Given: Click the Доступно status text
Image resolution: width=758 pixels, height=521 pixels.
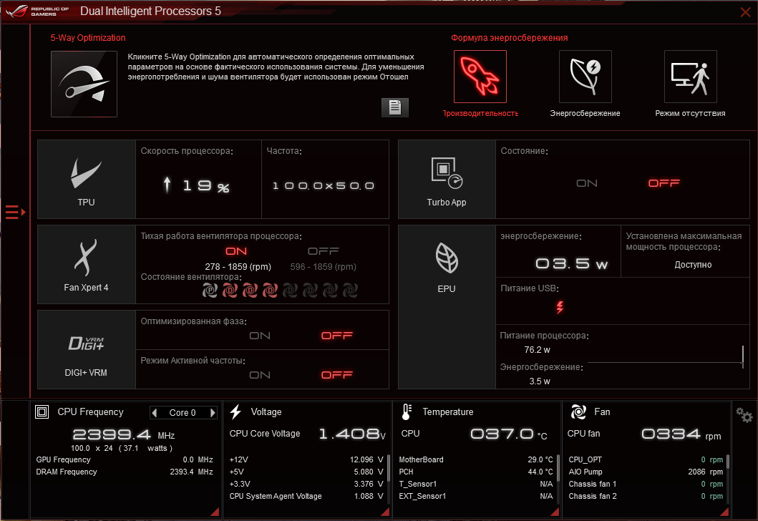Looking at the screenshot, I should point(693,264).
